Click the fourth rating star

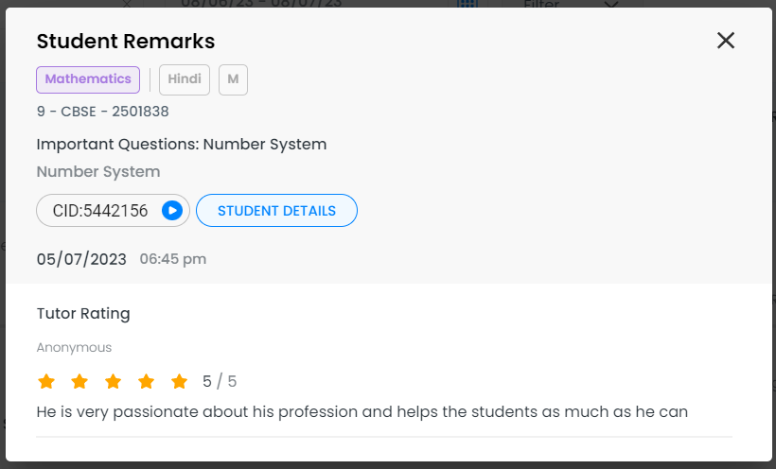pyautogui.click(x=146, y=382)
